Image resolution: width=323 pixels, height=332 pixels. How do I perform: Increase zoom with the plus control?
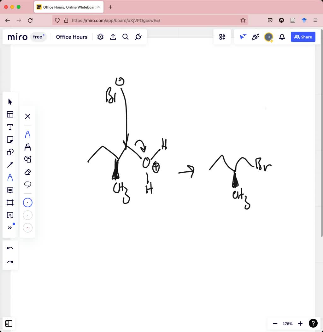[x=300, y=323]
